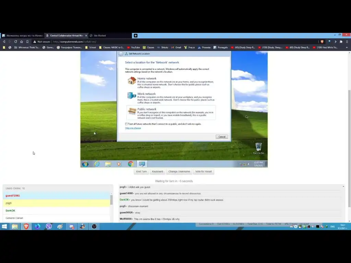Open the YouTube bookmark
Screen dimensions: 351x263
(x=133, y=47)
